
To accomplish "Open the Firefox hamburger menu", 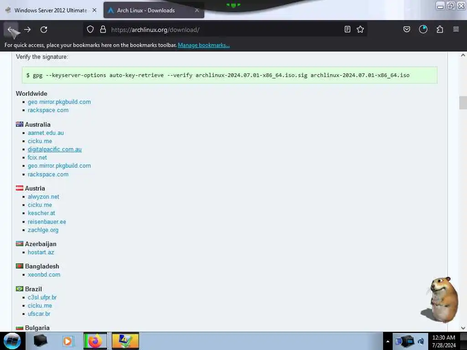I will tap(456, 29).
